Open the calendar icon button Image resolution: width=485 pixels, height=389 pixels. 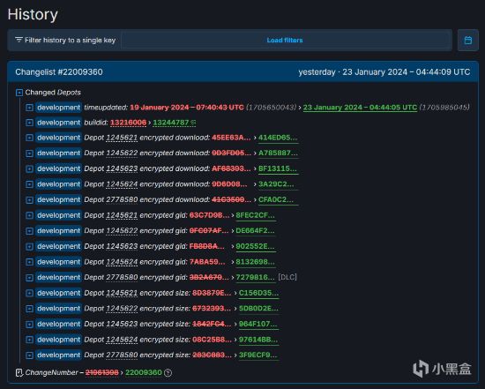pos(467,41)
